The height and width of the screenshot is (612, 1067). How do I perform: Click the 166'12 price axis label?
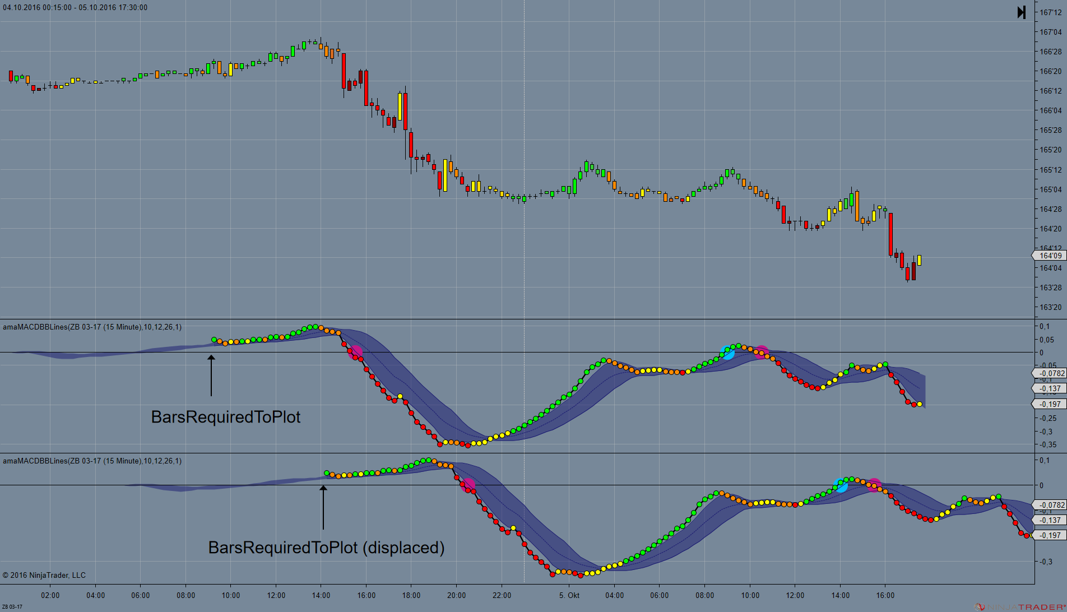(x=1051, y=91)
